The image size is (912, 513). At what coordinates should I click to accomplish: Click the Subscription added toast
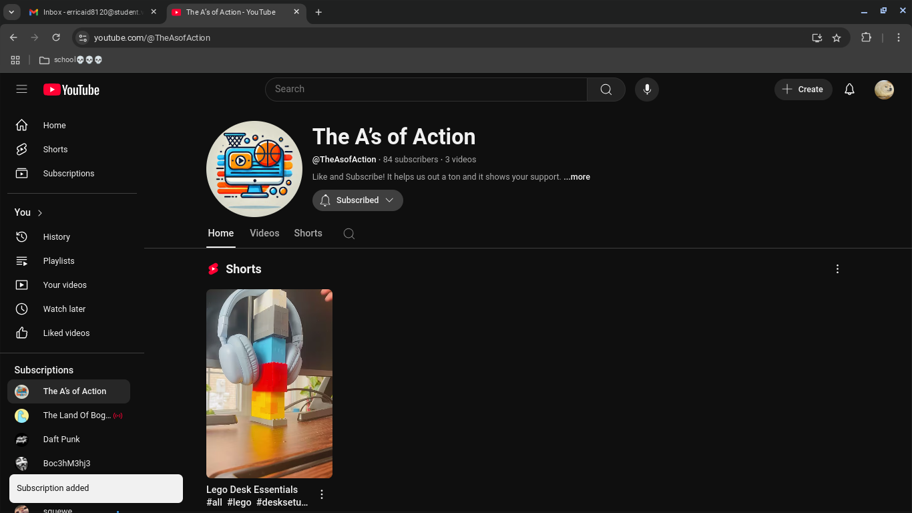point(96,488)
